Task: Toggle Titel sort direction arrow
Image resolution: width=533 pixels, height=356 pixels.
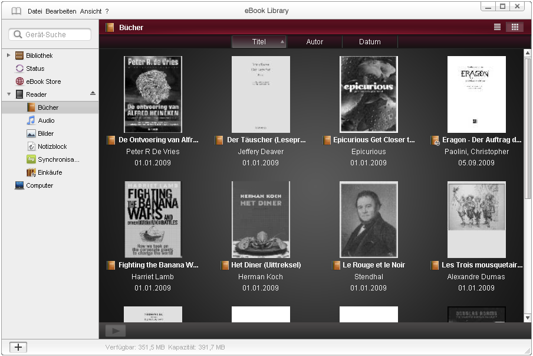Action: click(x=282, y=42)
